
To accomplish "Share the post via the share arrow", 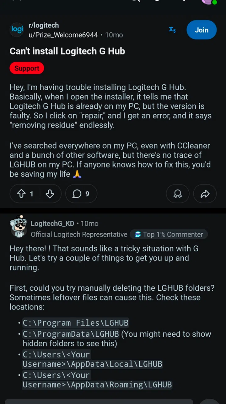I will click(x=205, y=194).
